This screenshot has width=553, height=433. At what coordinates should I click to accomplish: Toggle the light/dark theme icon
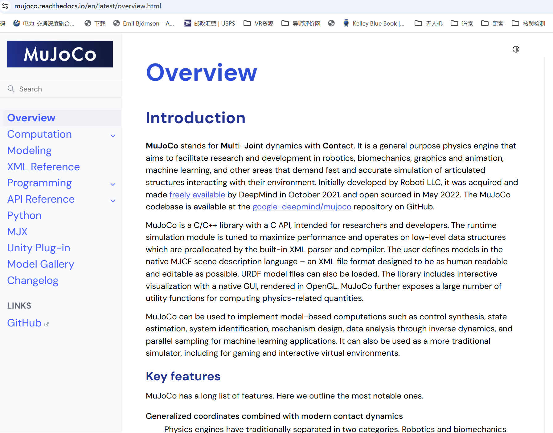point(516,49)
